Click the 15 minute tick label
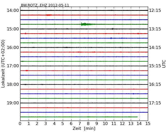 (148, 124)
